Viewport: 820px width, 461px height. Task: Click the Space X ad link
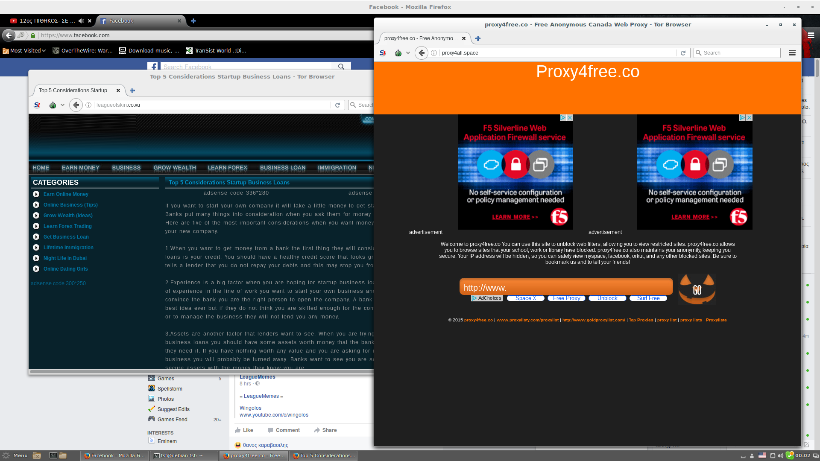coord(526,298)
